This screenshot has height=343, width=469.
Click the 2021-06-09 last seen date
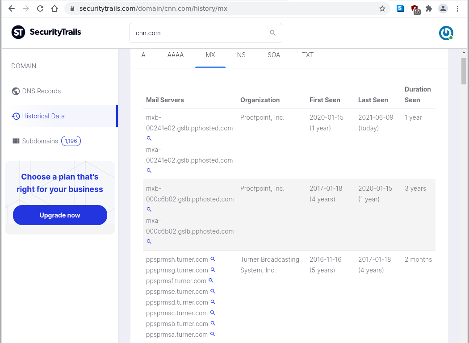click(x=376, y=117)
